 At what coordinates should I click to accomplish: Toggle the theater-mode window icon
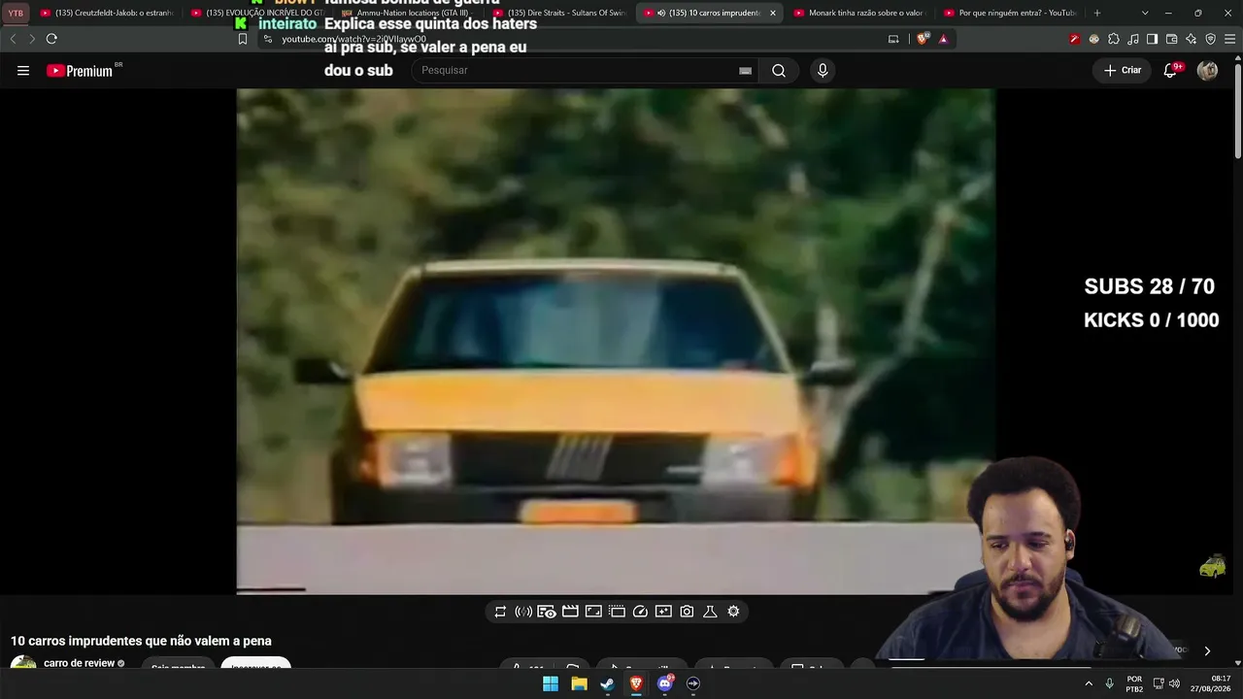pos(617,612)
